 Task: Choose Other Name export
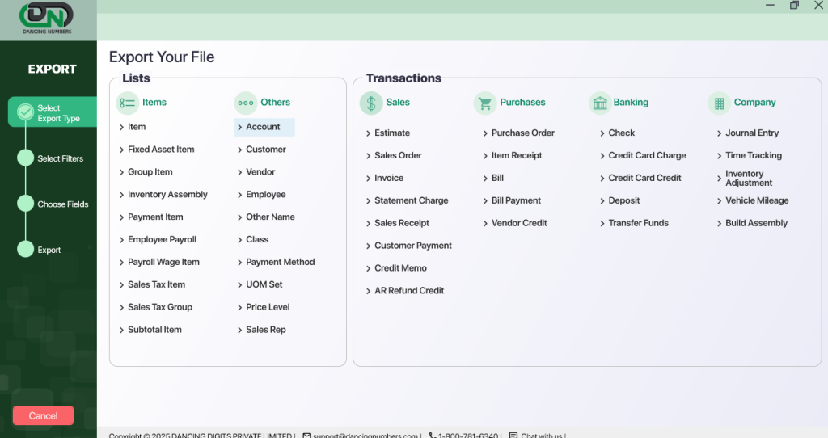coord(270,217)
